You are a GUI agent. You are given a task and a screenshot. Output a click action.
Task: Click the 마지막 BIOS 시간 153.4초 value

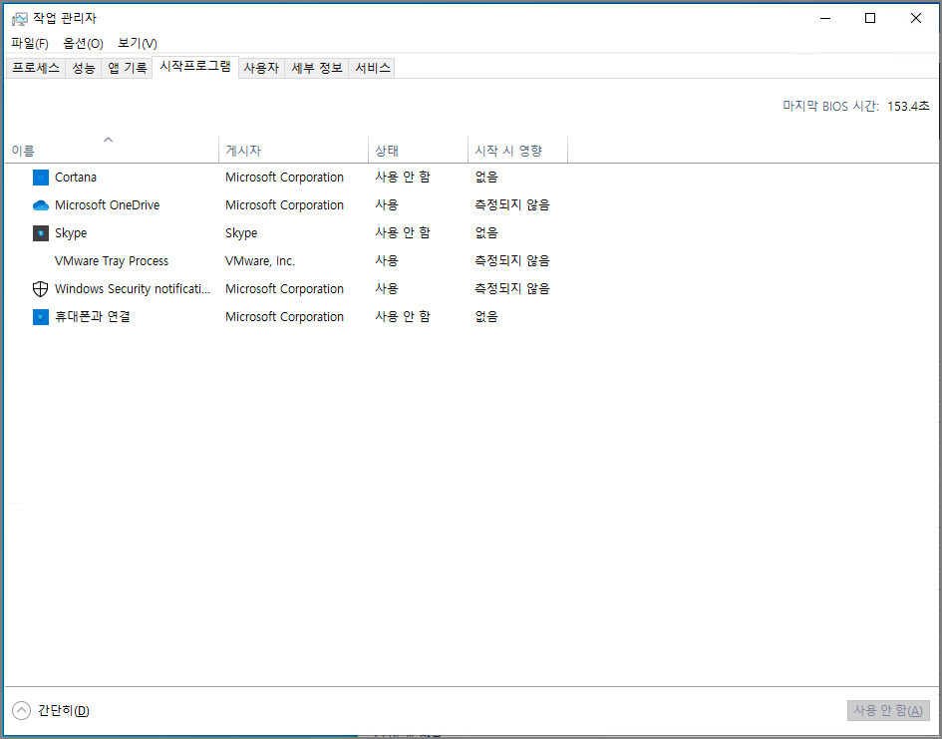point(908,107)
